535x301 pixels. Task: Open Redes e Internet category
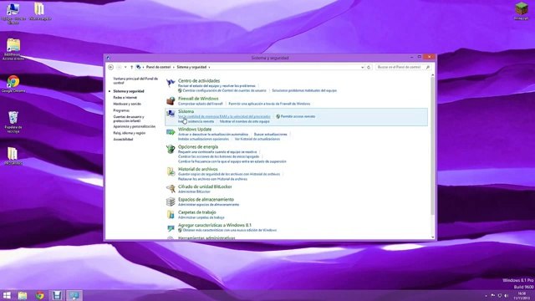(125, 98)
